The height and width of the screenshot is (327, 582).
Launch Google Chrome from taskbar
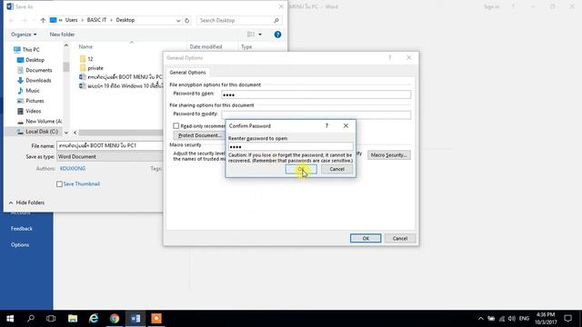coord(115,319)
